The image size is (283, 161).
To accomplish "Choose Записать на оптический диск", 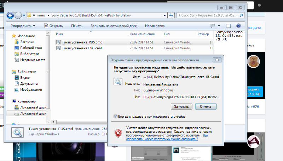I will 114,26.
